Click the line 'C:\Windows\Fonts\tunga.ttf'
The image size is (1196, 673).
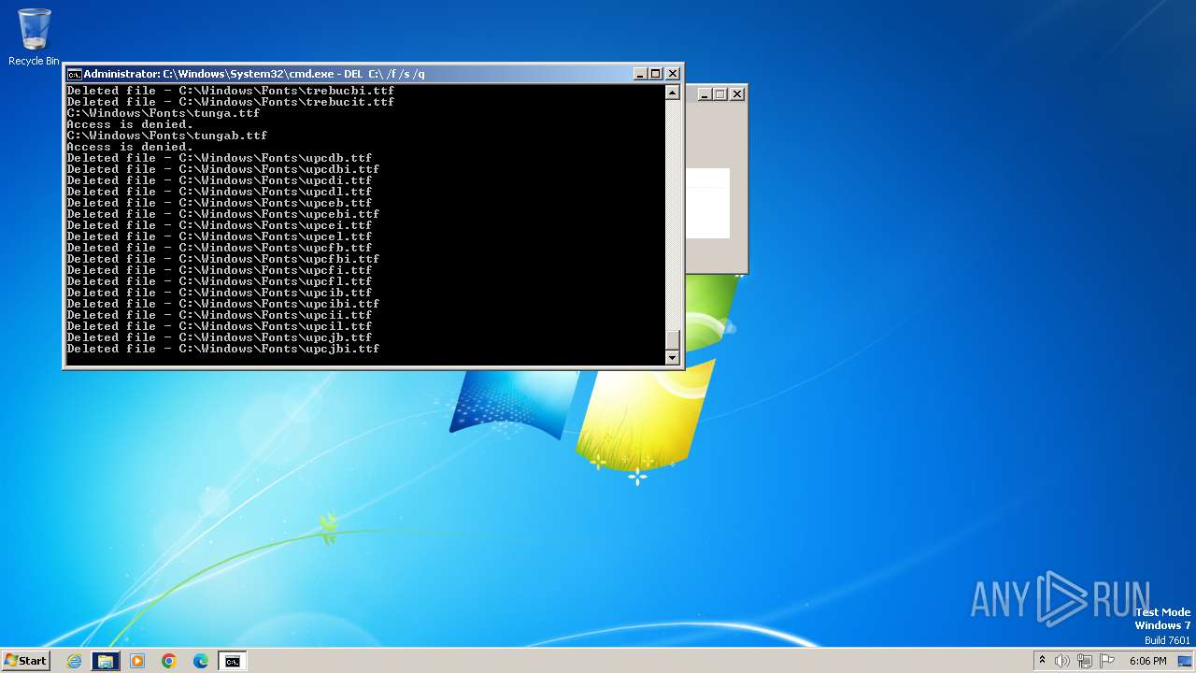point(164,113)
